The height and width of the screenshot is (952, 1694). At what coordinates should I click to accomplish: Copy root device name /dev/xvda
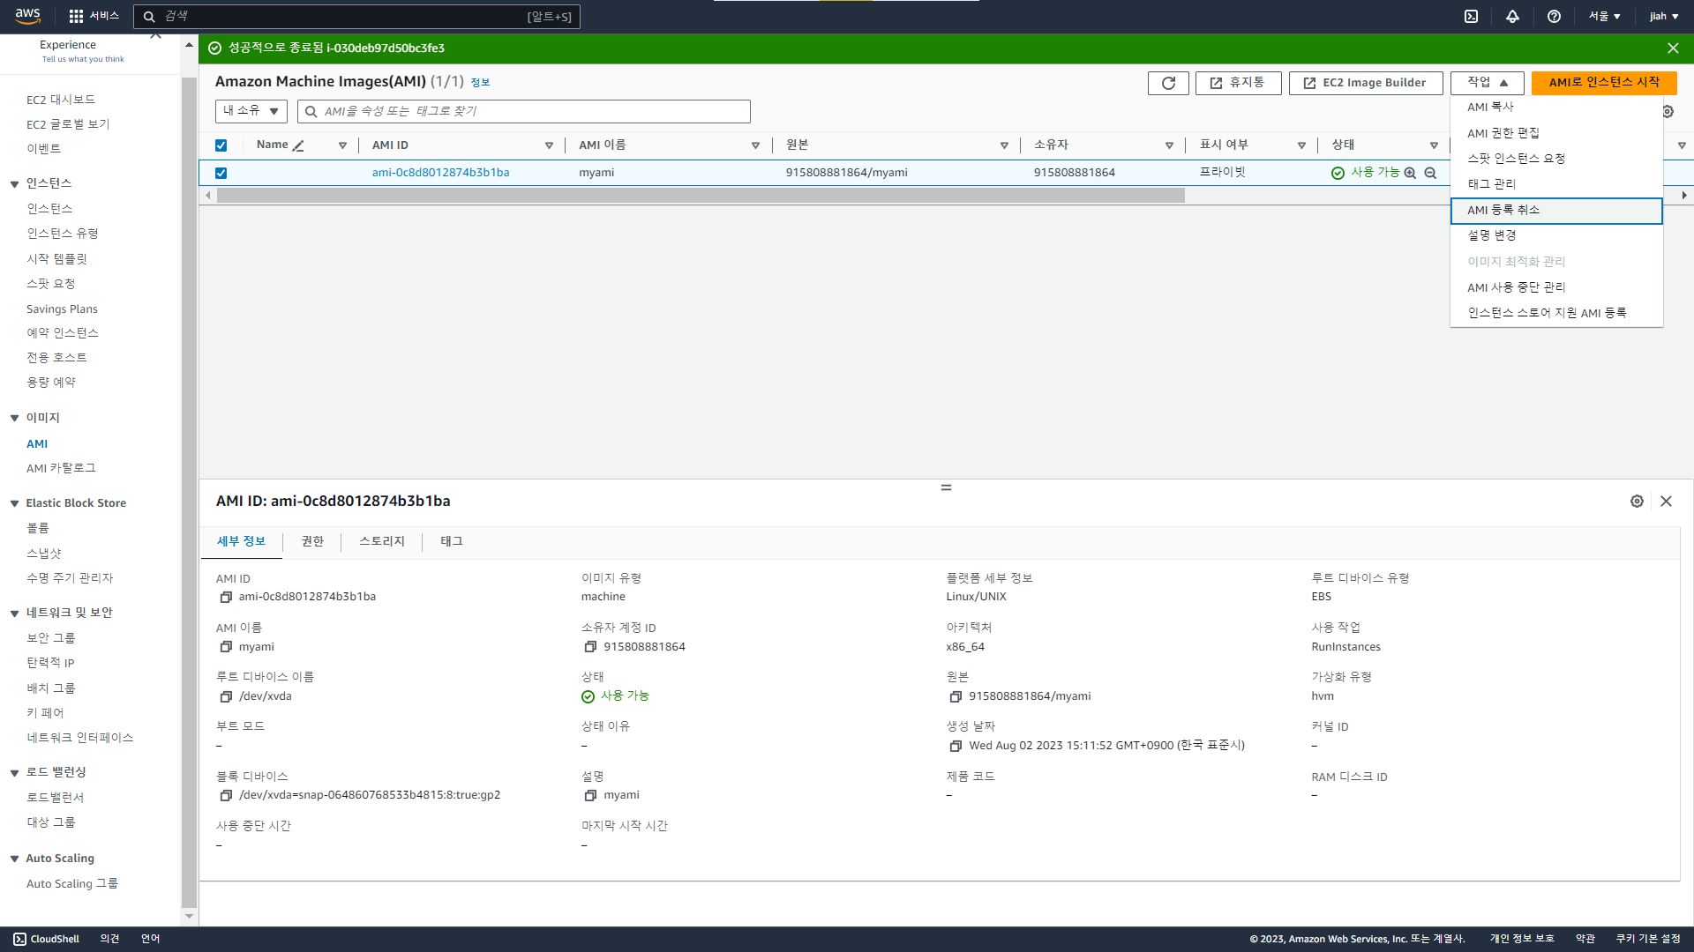coord(226,696)
